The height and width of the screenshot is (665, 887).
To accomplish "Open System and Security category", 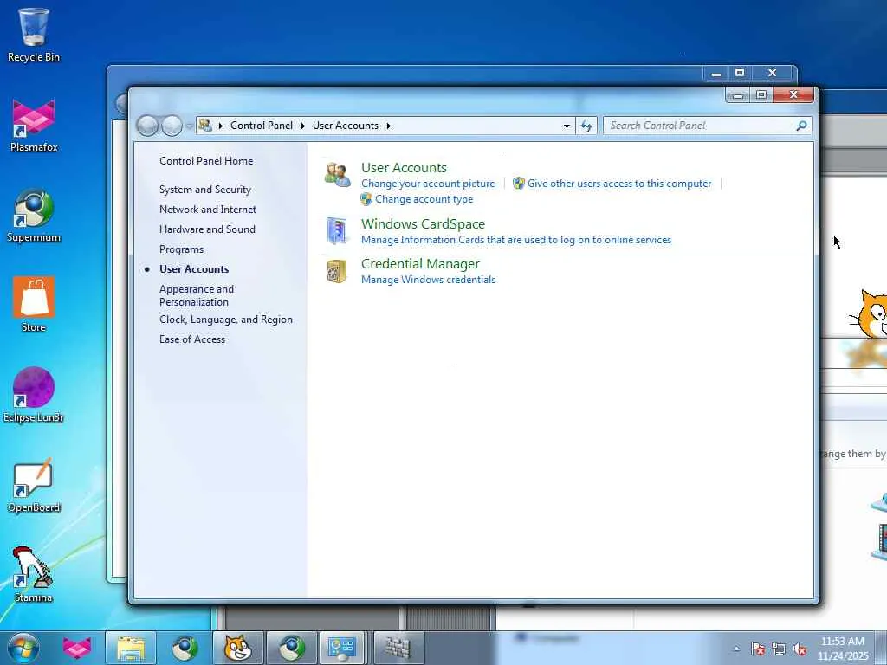I will click(x=205, y=190).
